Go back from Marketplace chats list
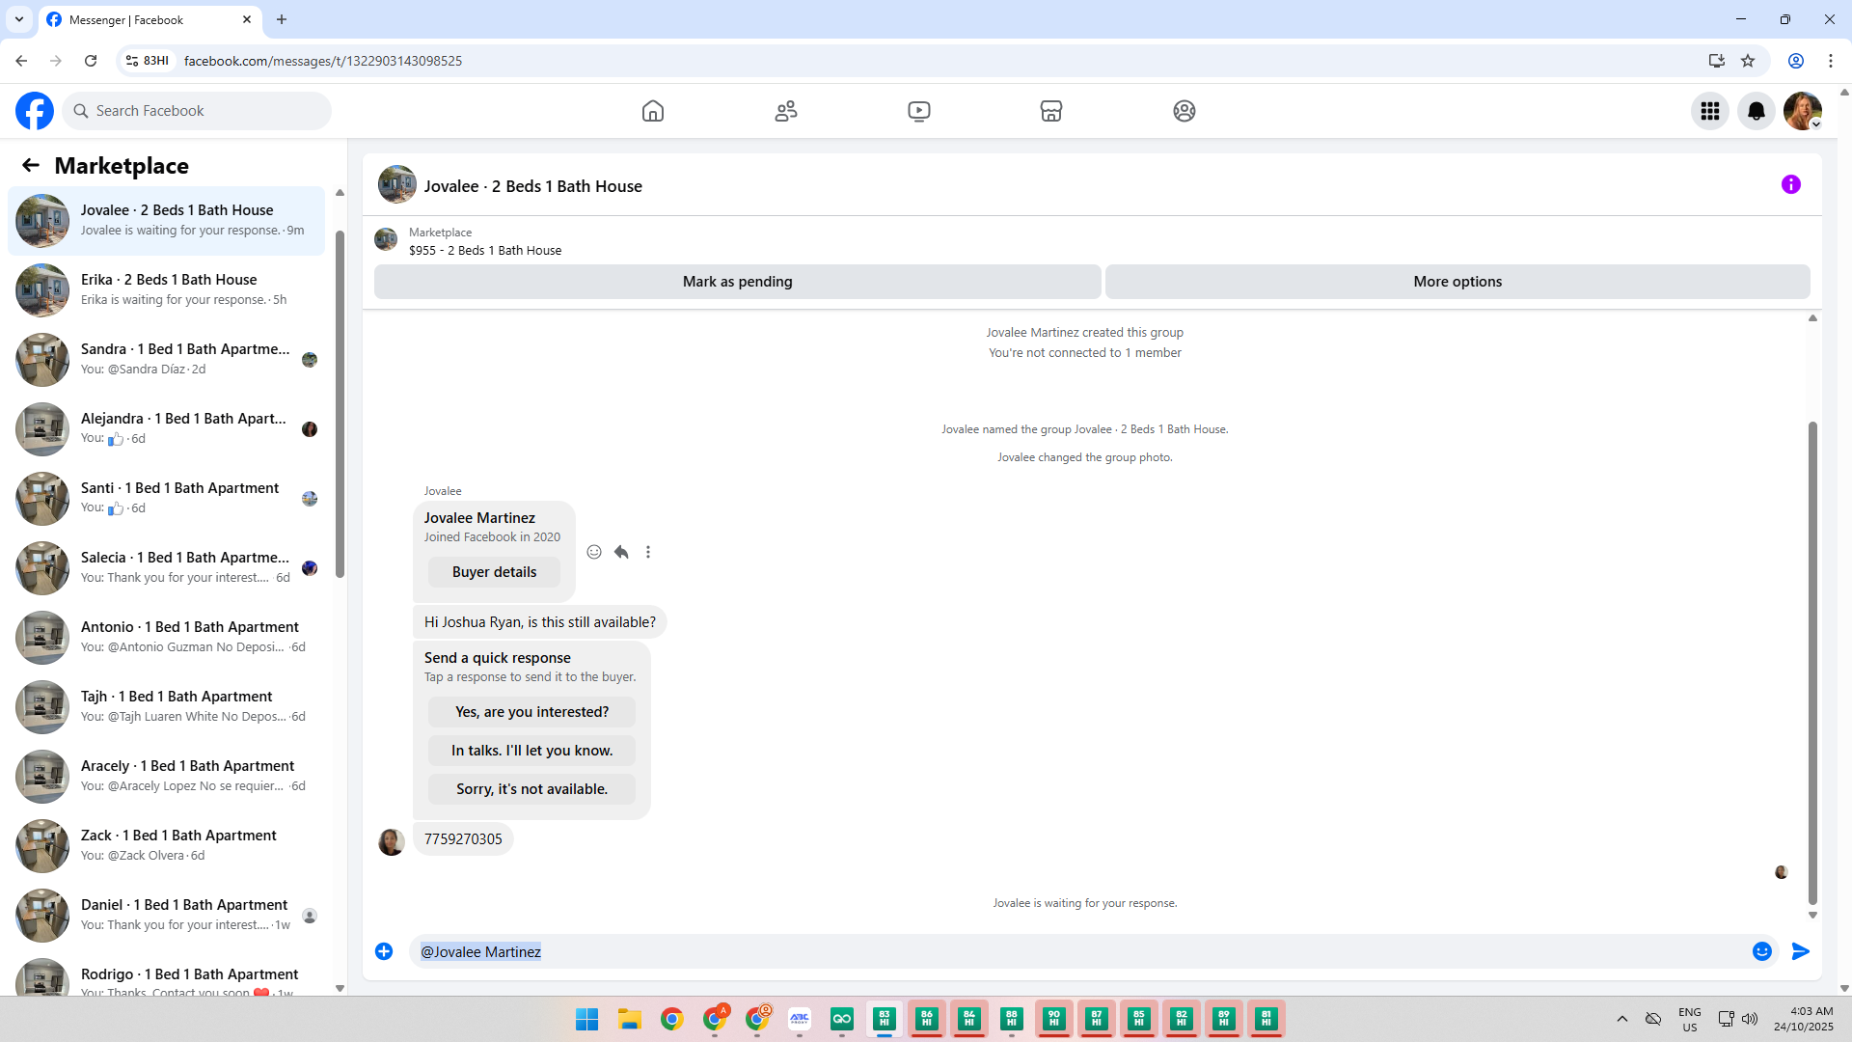This screenshot has height=1042, width=1852. click(x=31, y=165)
